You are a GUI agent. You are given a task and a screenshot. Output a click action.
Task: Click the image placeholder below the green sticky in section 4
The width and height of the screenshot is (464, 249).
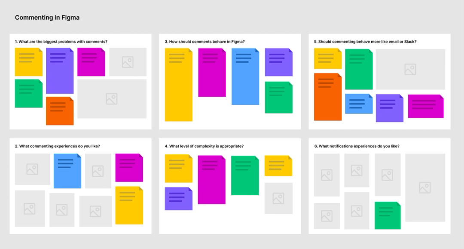[x=278, y=198]
